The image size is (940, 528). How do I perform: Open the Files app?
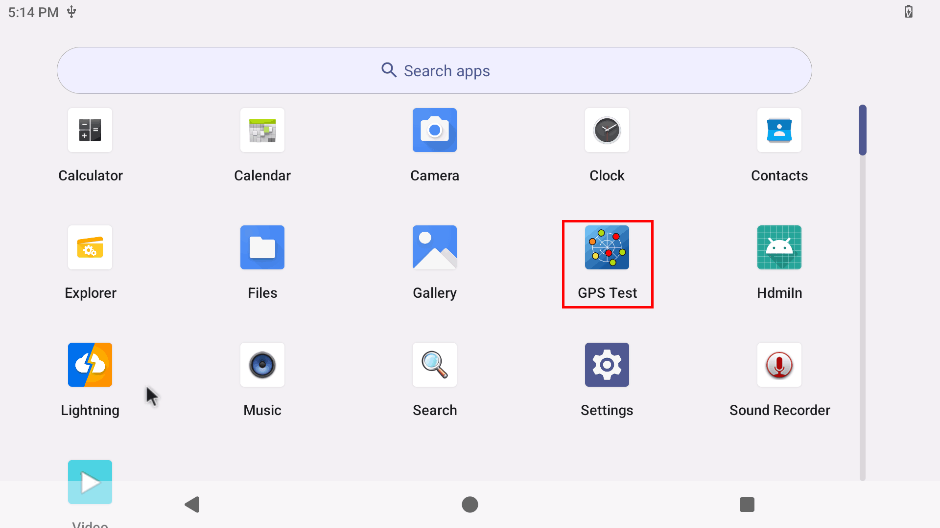tap(262, 247)
